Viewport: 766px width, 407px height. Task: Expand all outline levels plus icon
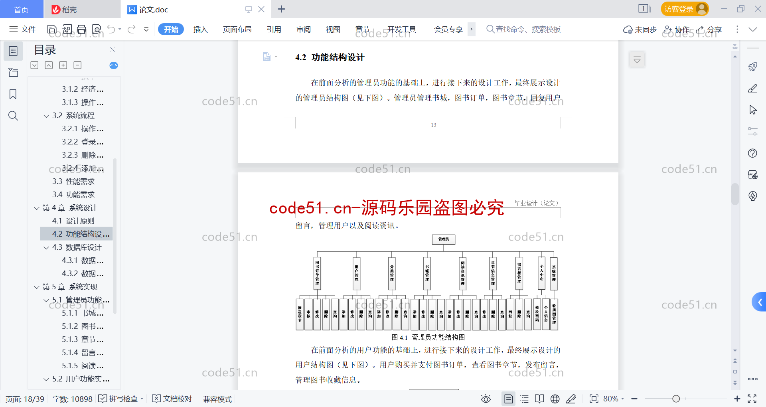pos(63,65)
